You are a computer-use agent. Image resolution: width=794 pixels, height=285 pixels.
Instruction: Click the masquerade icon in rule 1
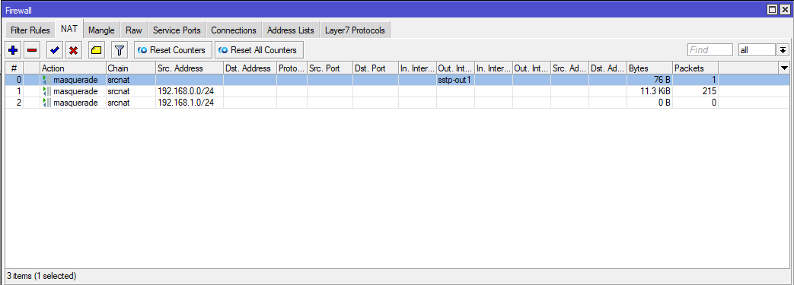pos(46,91)
